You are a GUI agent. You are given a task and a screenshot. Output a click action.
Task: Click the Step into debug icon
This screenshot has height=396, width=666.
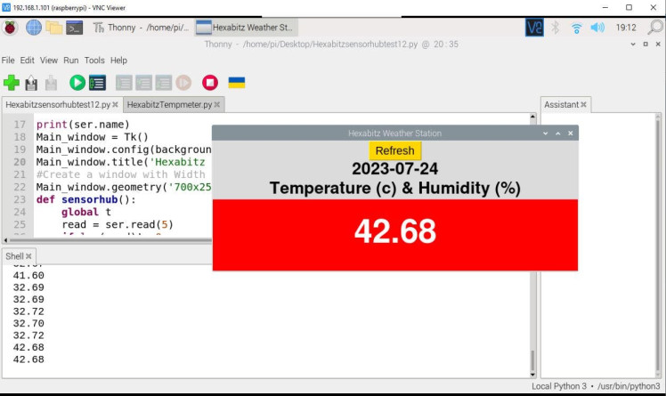[144, 83]
